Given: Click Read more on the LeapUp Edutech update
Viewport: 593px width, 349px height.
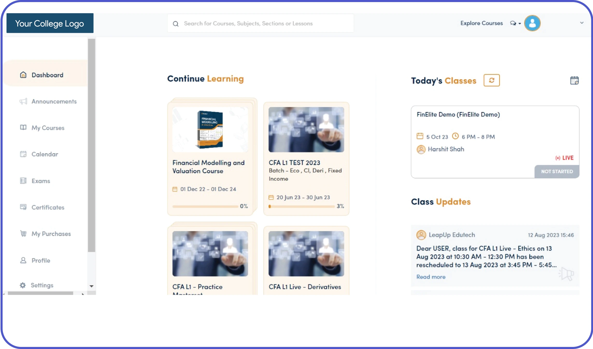Looking at the screenshot, I should pyautogui.click(x=431, y=277).
